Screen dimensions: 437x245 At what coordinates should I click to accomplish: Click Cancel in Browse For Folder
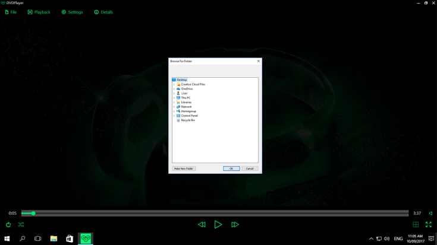[x=250, y=168]
